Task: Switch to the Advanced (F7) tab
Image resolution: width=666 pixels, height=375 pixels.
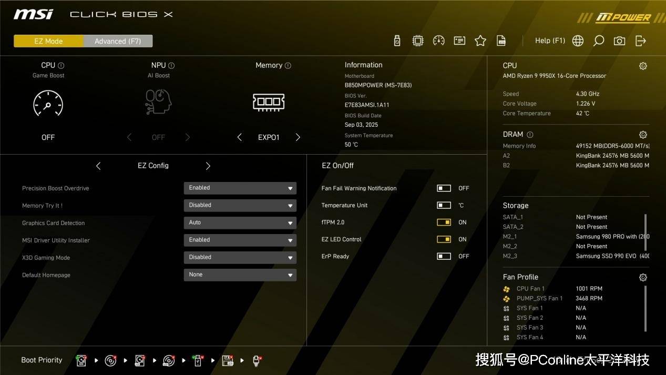Action: tap(118, 41)
